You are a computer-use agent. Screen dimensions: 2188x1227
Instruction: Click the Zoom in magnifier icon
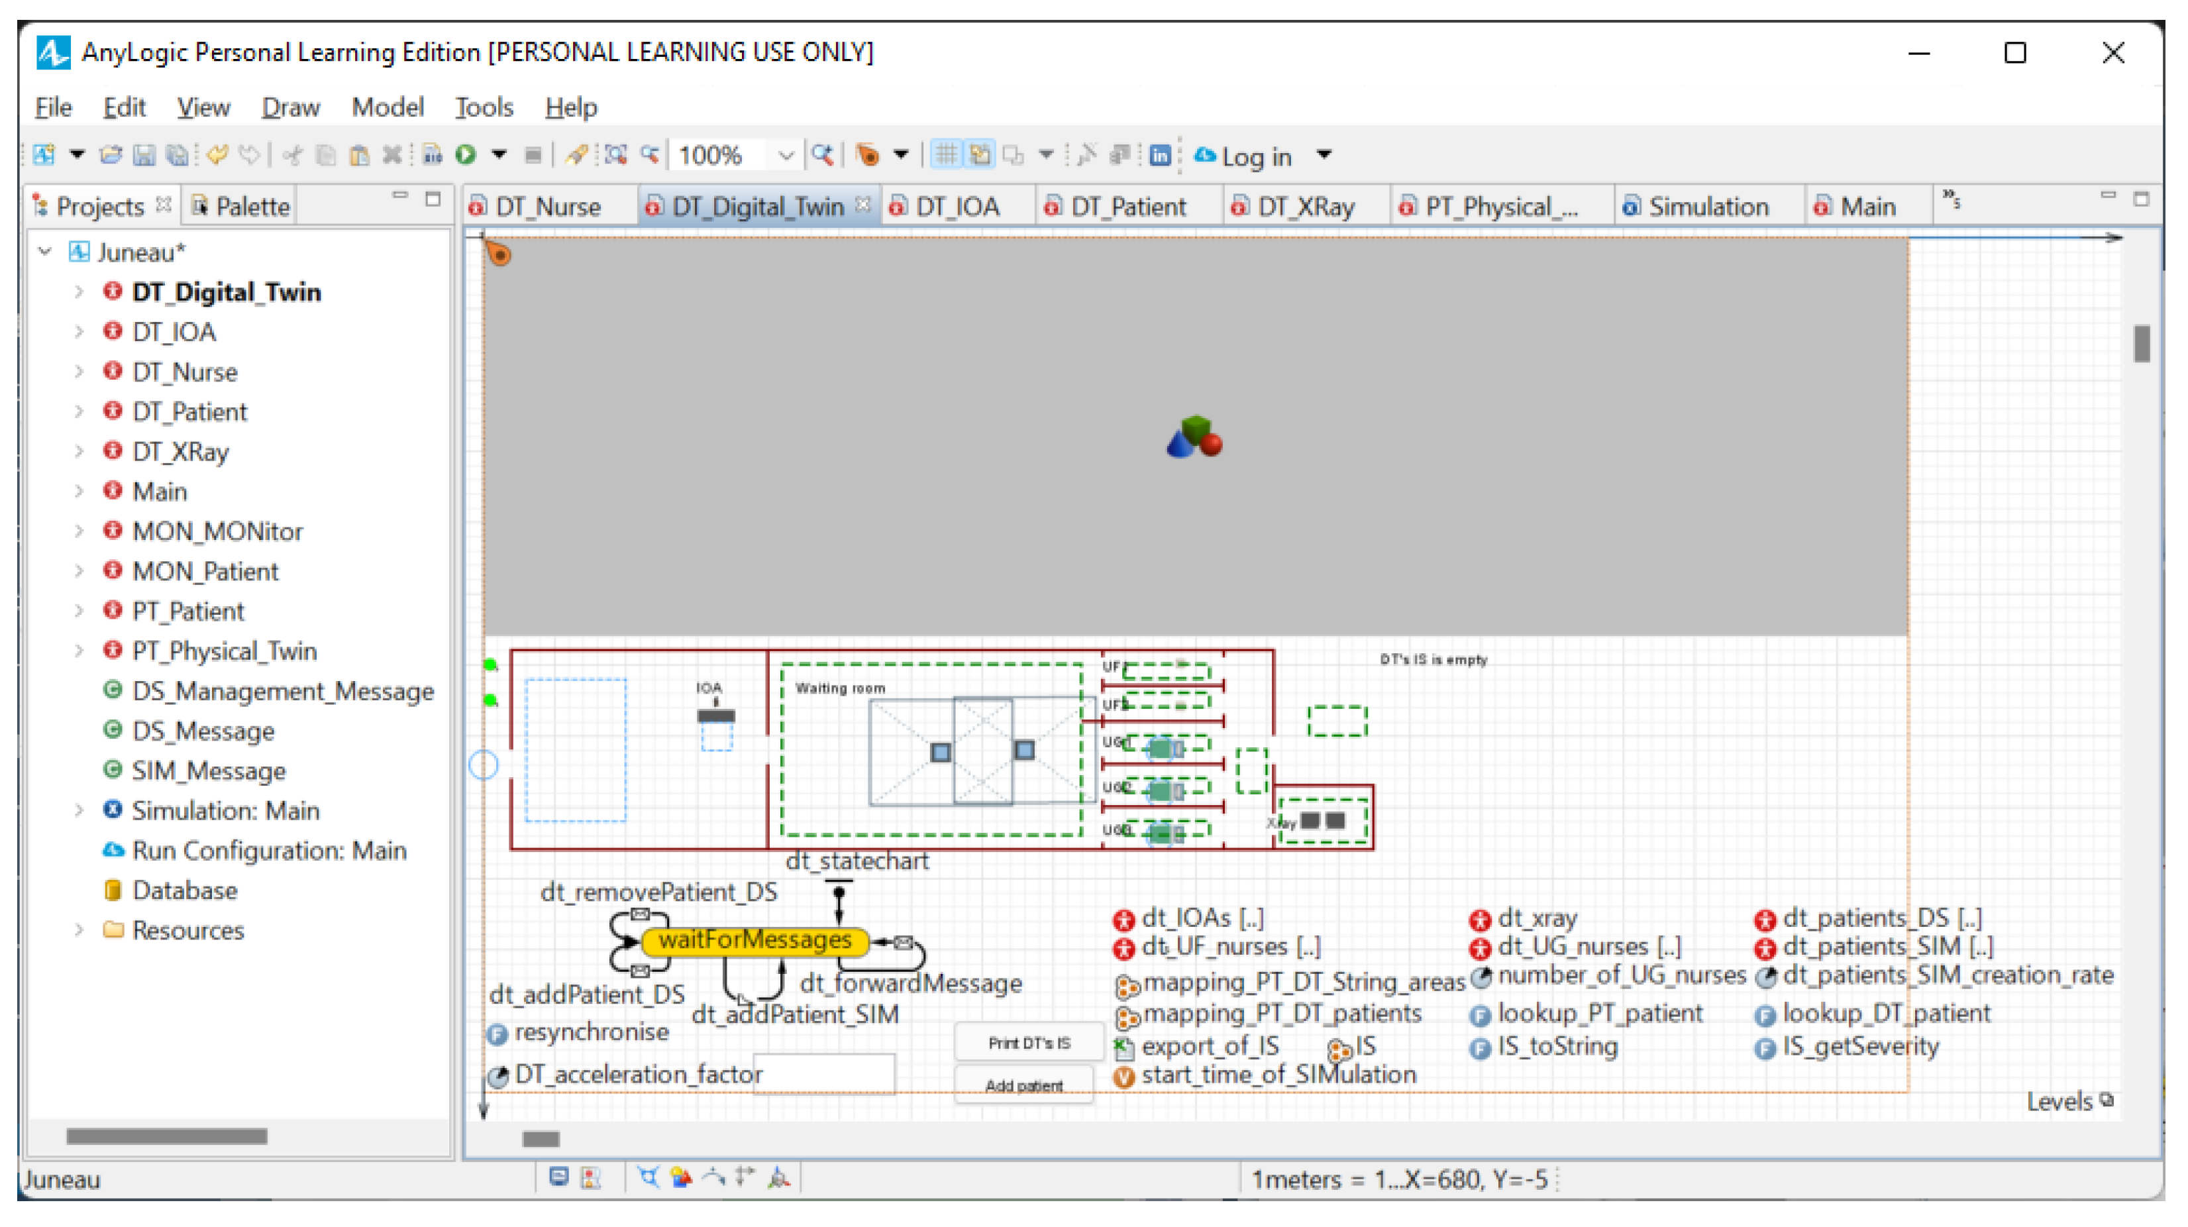coord(821,154)
